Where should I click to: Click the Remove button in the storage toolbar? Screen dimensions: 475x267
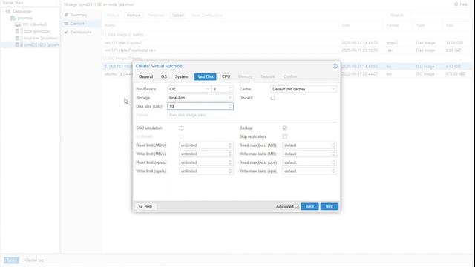click(134, 15)
